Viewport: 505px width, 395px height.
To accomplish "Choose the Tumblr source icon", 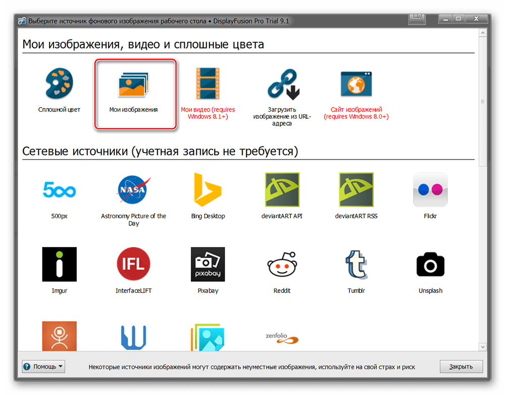I will [356, 264].
